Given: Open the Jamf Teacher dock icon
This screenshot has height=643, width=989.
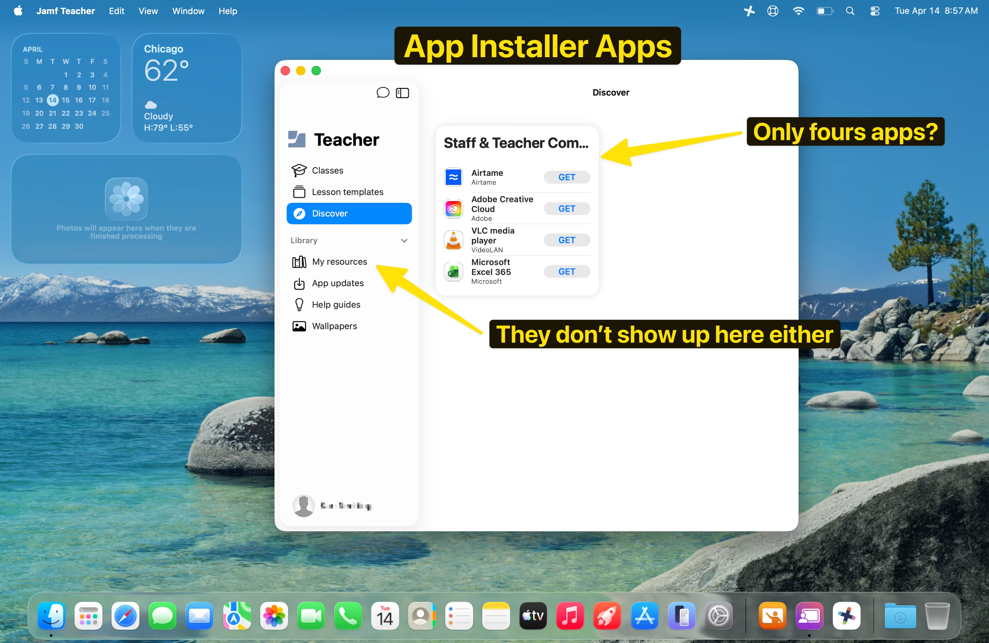Looking at the screenshot, I should [x=809, y=615].
